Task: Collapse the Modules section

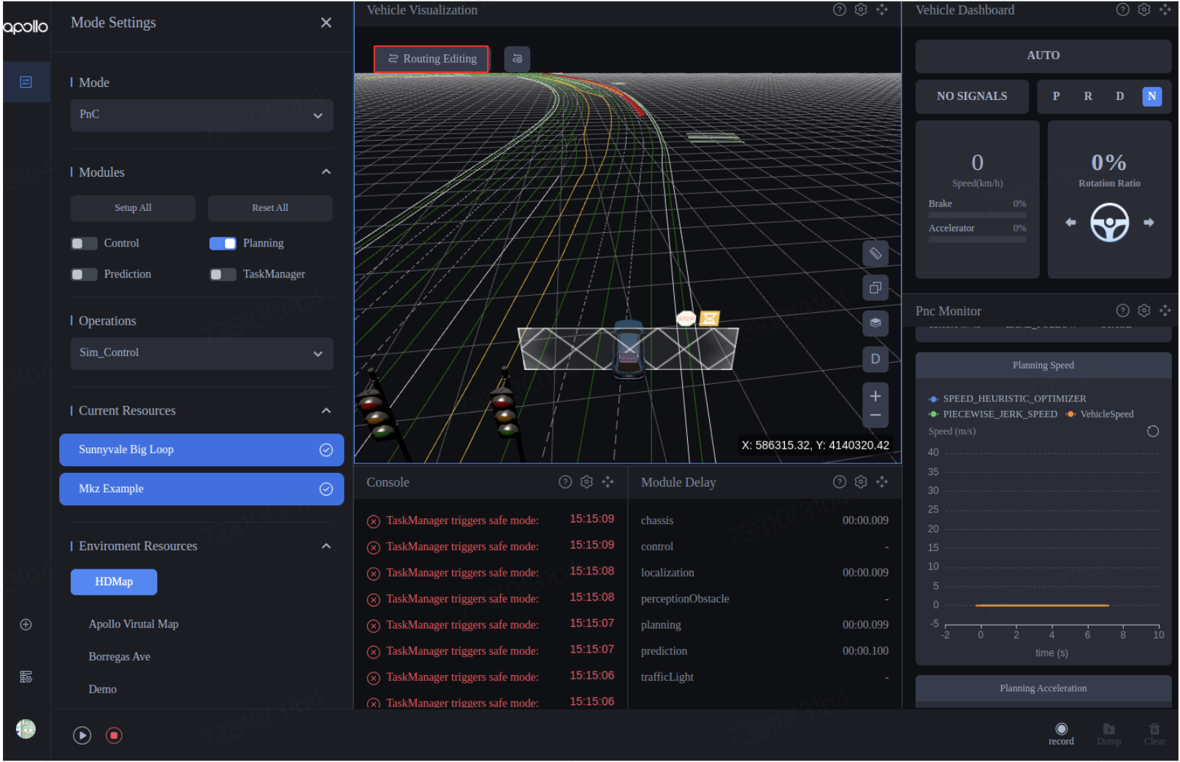Action: pos(326,172)
